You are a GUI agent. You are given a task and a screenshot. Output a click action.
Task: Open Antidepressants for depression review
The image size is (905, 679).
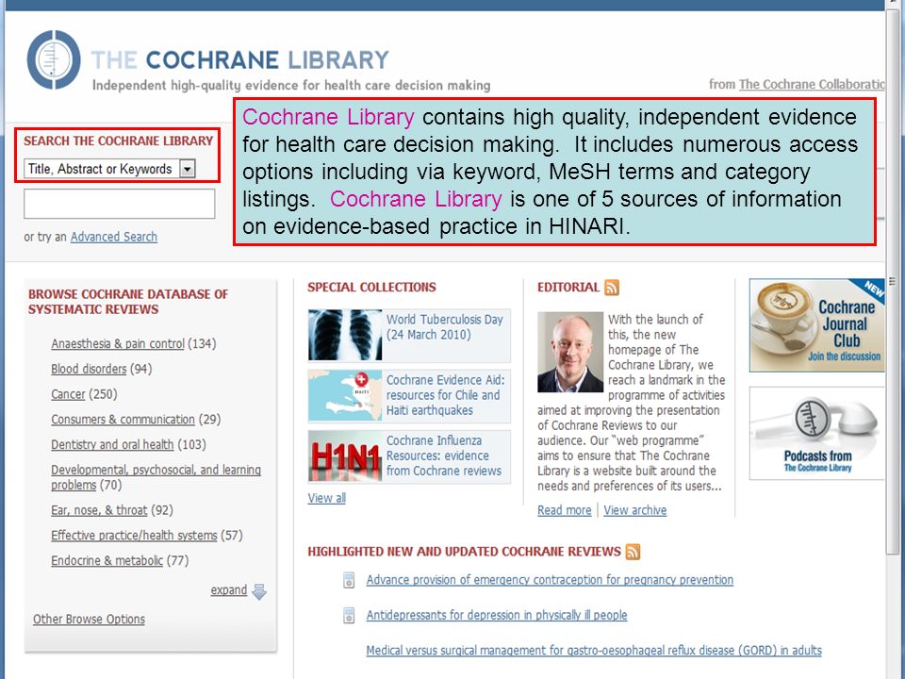tap(497, 615)
